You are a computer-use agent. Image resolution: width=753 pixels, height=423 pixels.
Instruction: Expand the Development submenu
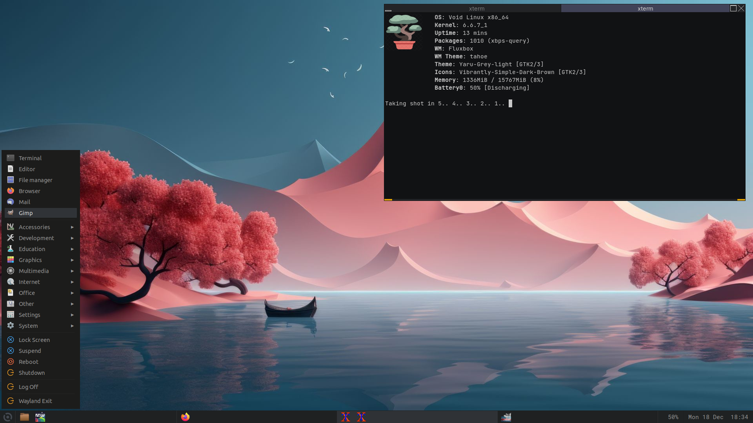click(41, 238)
